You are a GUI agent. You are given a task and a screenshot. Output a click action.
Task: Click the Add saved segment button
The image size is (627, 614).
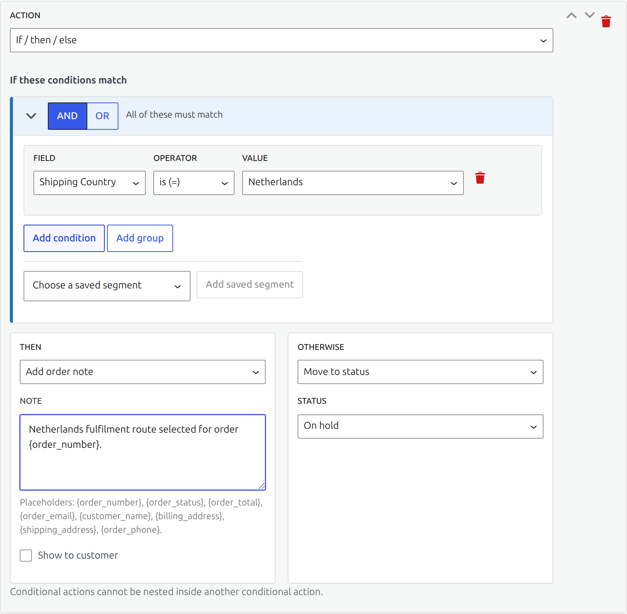[x=250, y=285]
